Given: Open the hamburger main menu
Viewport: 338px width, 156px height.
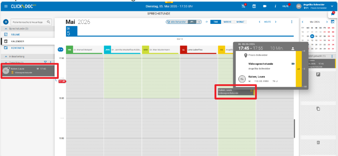Looking at the screenshot, I should click(6, 6).
